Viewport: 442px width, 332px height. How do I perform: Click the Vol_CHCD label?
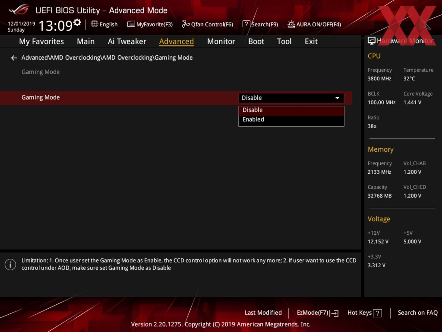414,187
